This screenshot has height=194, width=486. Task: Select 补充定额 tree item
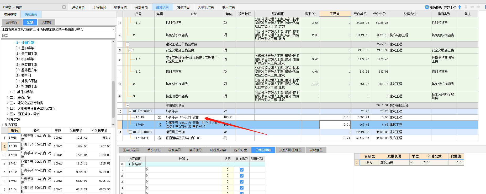pos(14,119)
